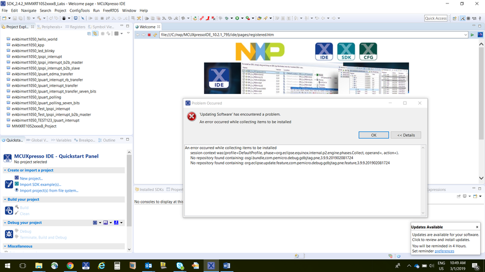Close the Welcome tab
This screenshot has height=272, width=485.
point(159,27)
